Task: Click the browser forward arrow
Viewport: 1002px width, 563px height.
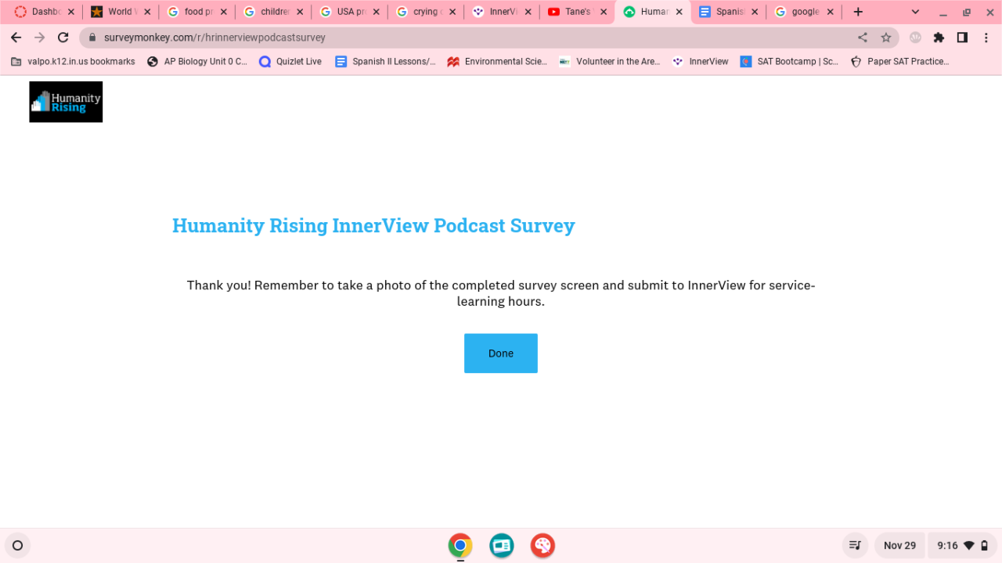Action: click(39, 38)
